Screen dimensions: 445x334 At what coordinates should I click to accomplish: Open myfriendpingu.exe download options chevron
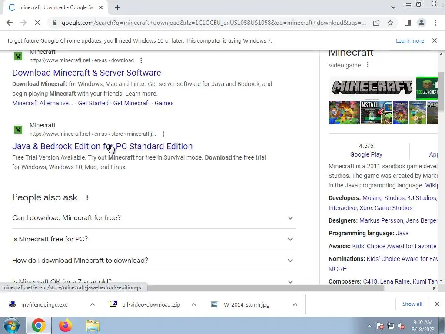pos(93,304)
